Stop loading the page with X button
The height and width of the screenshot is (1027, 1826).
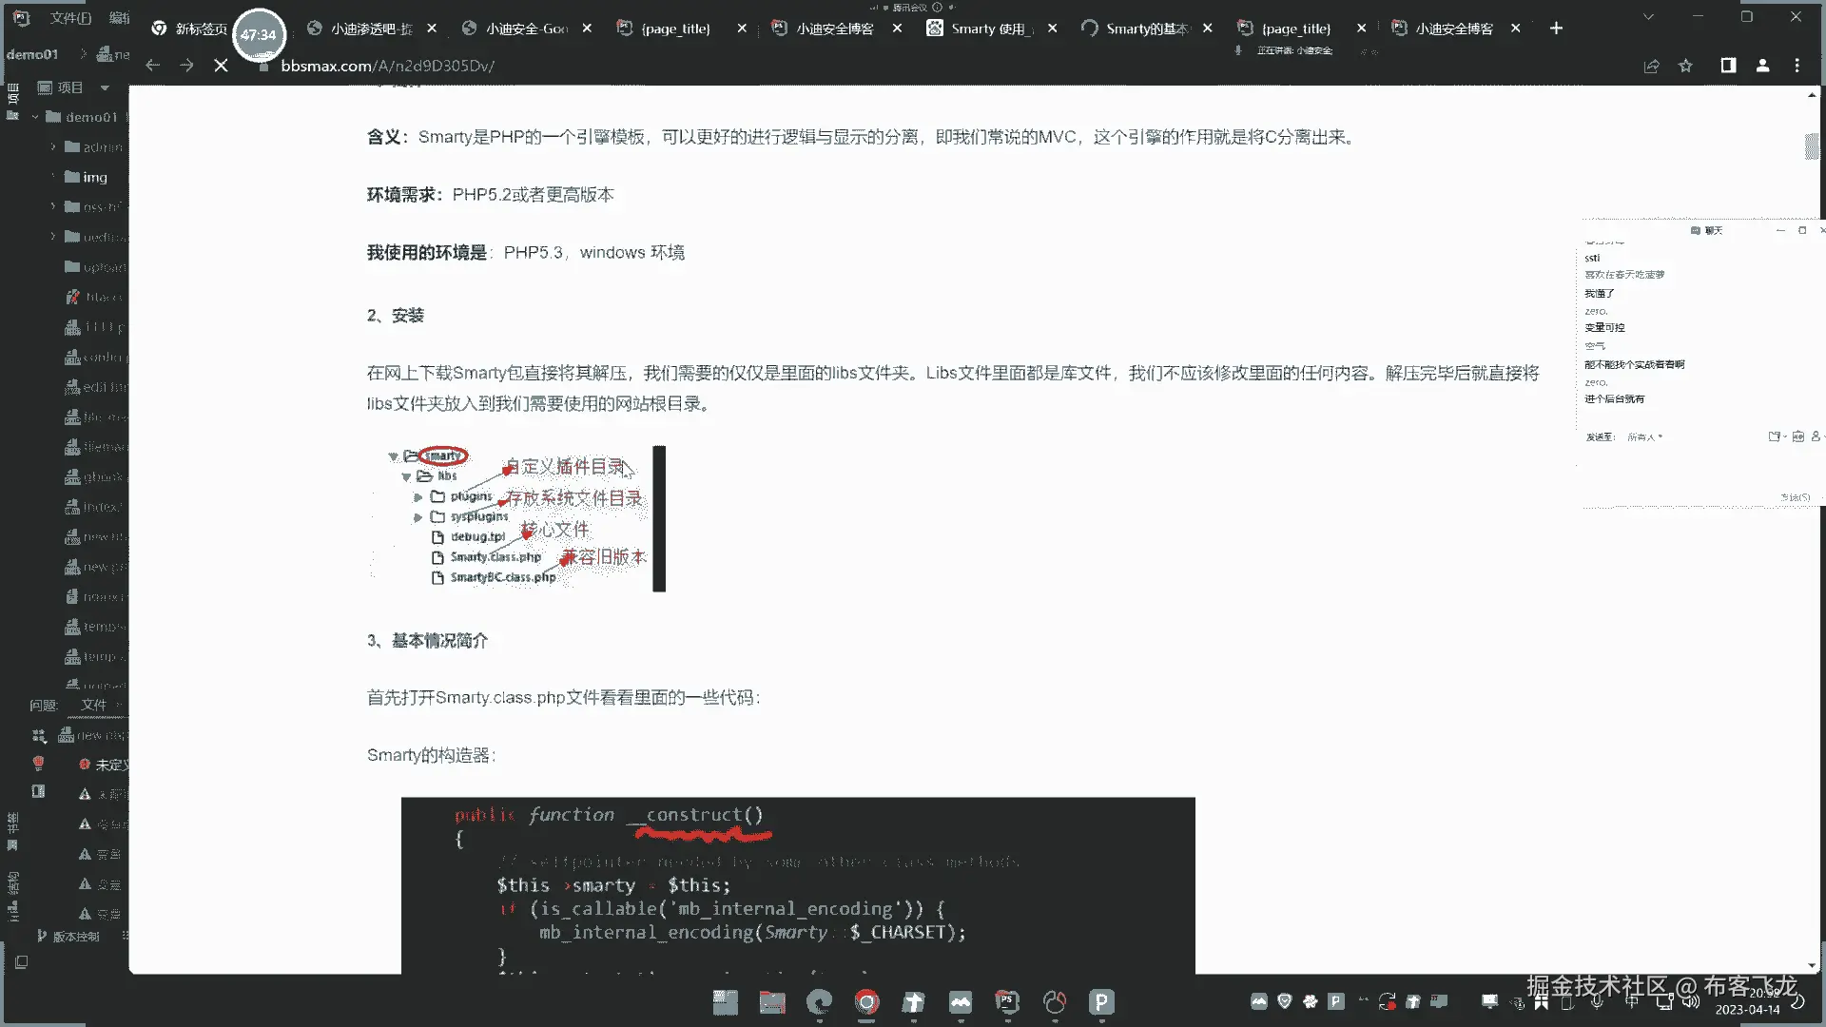[x=221, y=66]
